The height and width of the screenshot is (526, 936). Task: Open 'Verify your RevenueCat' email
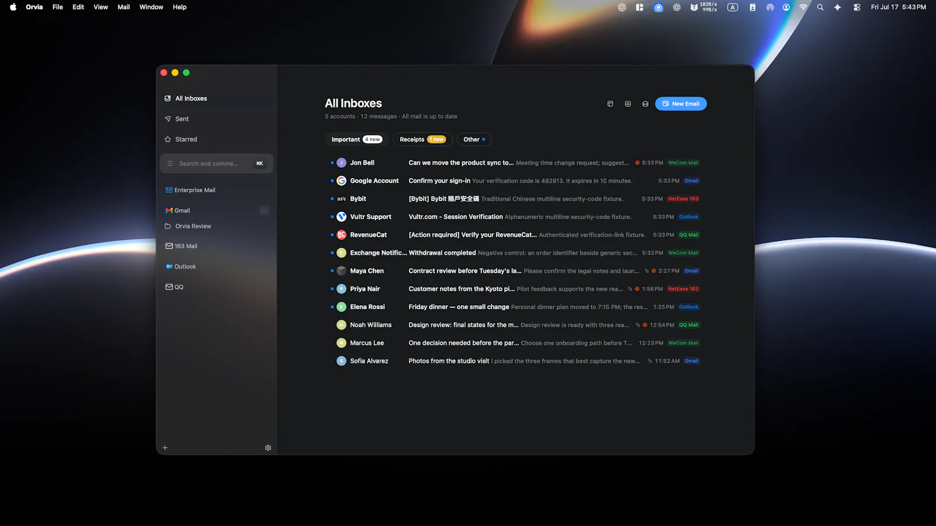click(473, 235)
